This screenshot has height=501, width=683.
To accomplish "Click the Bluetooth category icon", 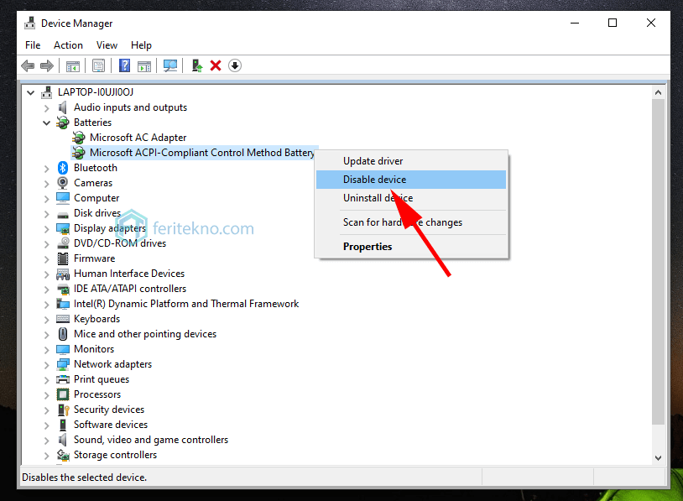I will [63, 168].
